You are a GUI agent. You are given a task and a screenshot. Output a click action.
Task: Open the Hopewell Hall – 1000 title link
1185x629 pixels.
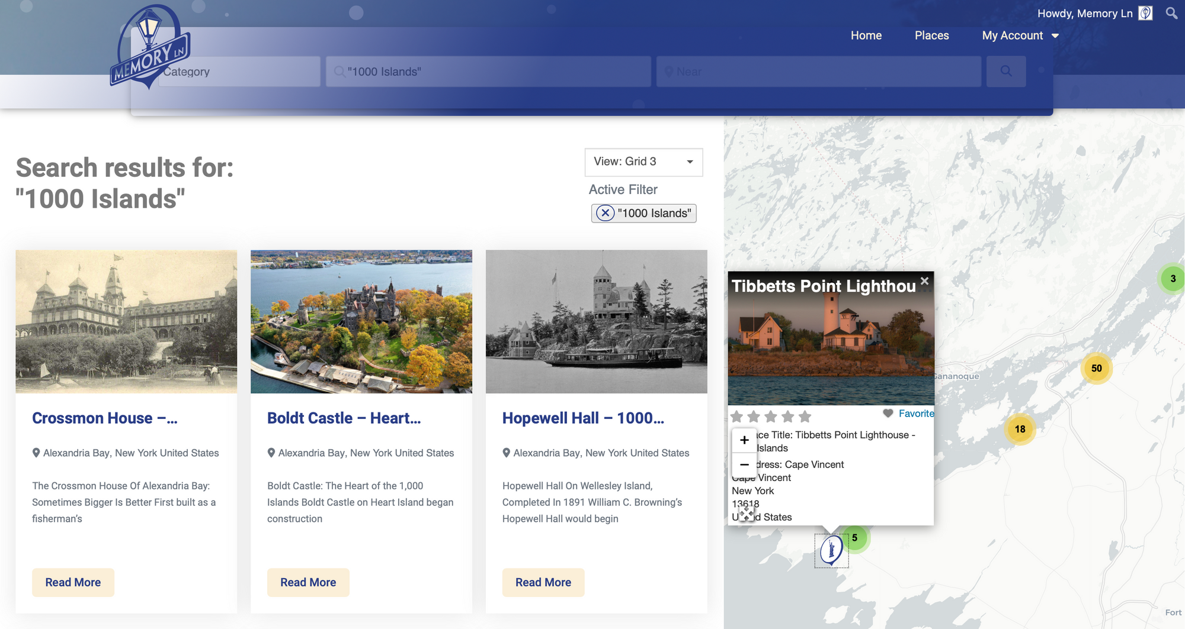click(583, 418)
